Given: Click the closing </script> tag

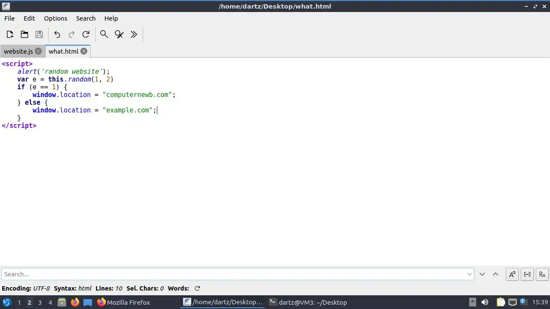Looking at the screenshot, I should (x=19, y=125).
